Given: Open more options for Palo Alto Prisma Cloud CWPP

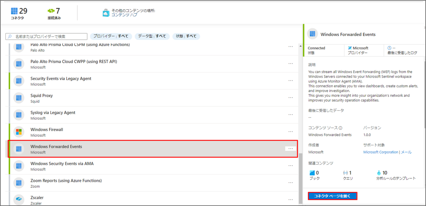Looking at the screenshot, I should [x=291, y=63].
